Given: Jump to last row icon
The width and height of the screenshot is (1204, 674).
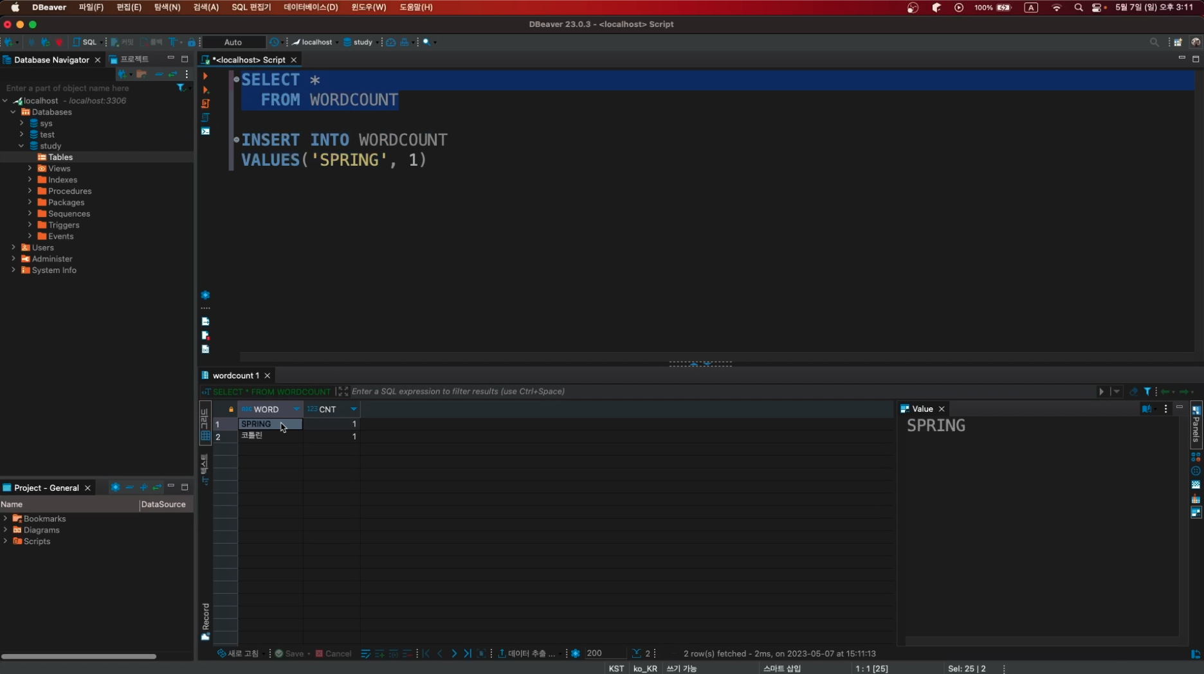Looking at the screenshot, I should 468,653.
